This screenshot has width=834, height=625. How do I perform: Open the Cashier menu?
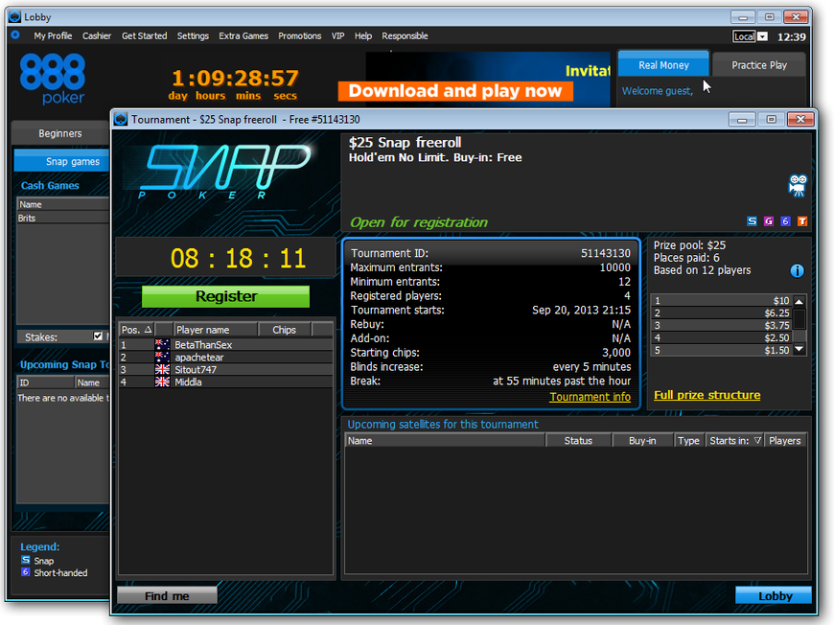[x=96, y=35]
